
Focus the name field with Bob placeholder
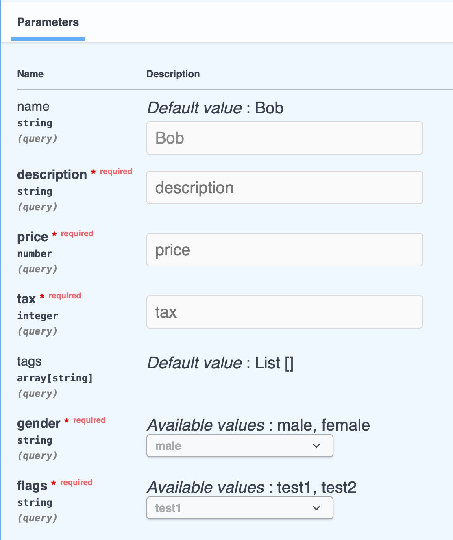pos(284,138)
